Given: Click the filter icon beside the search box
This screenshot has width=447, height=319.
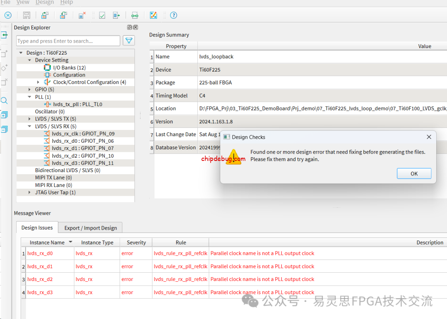Looking at the screenshot, I should point(128,40).
